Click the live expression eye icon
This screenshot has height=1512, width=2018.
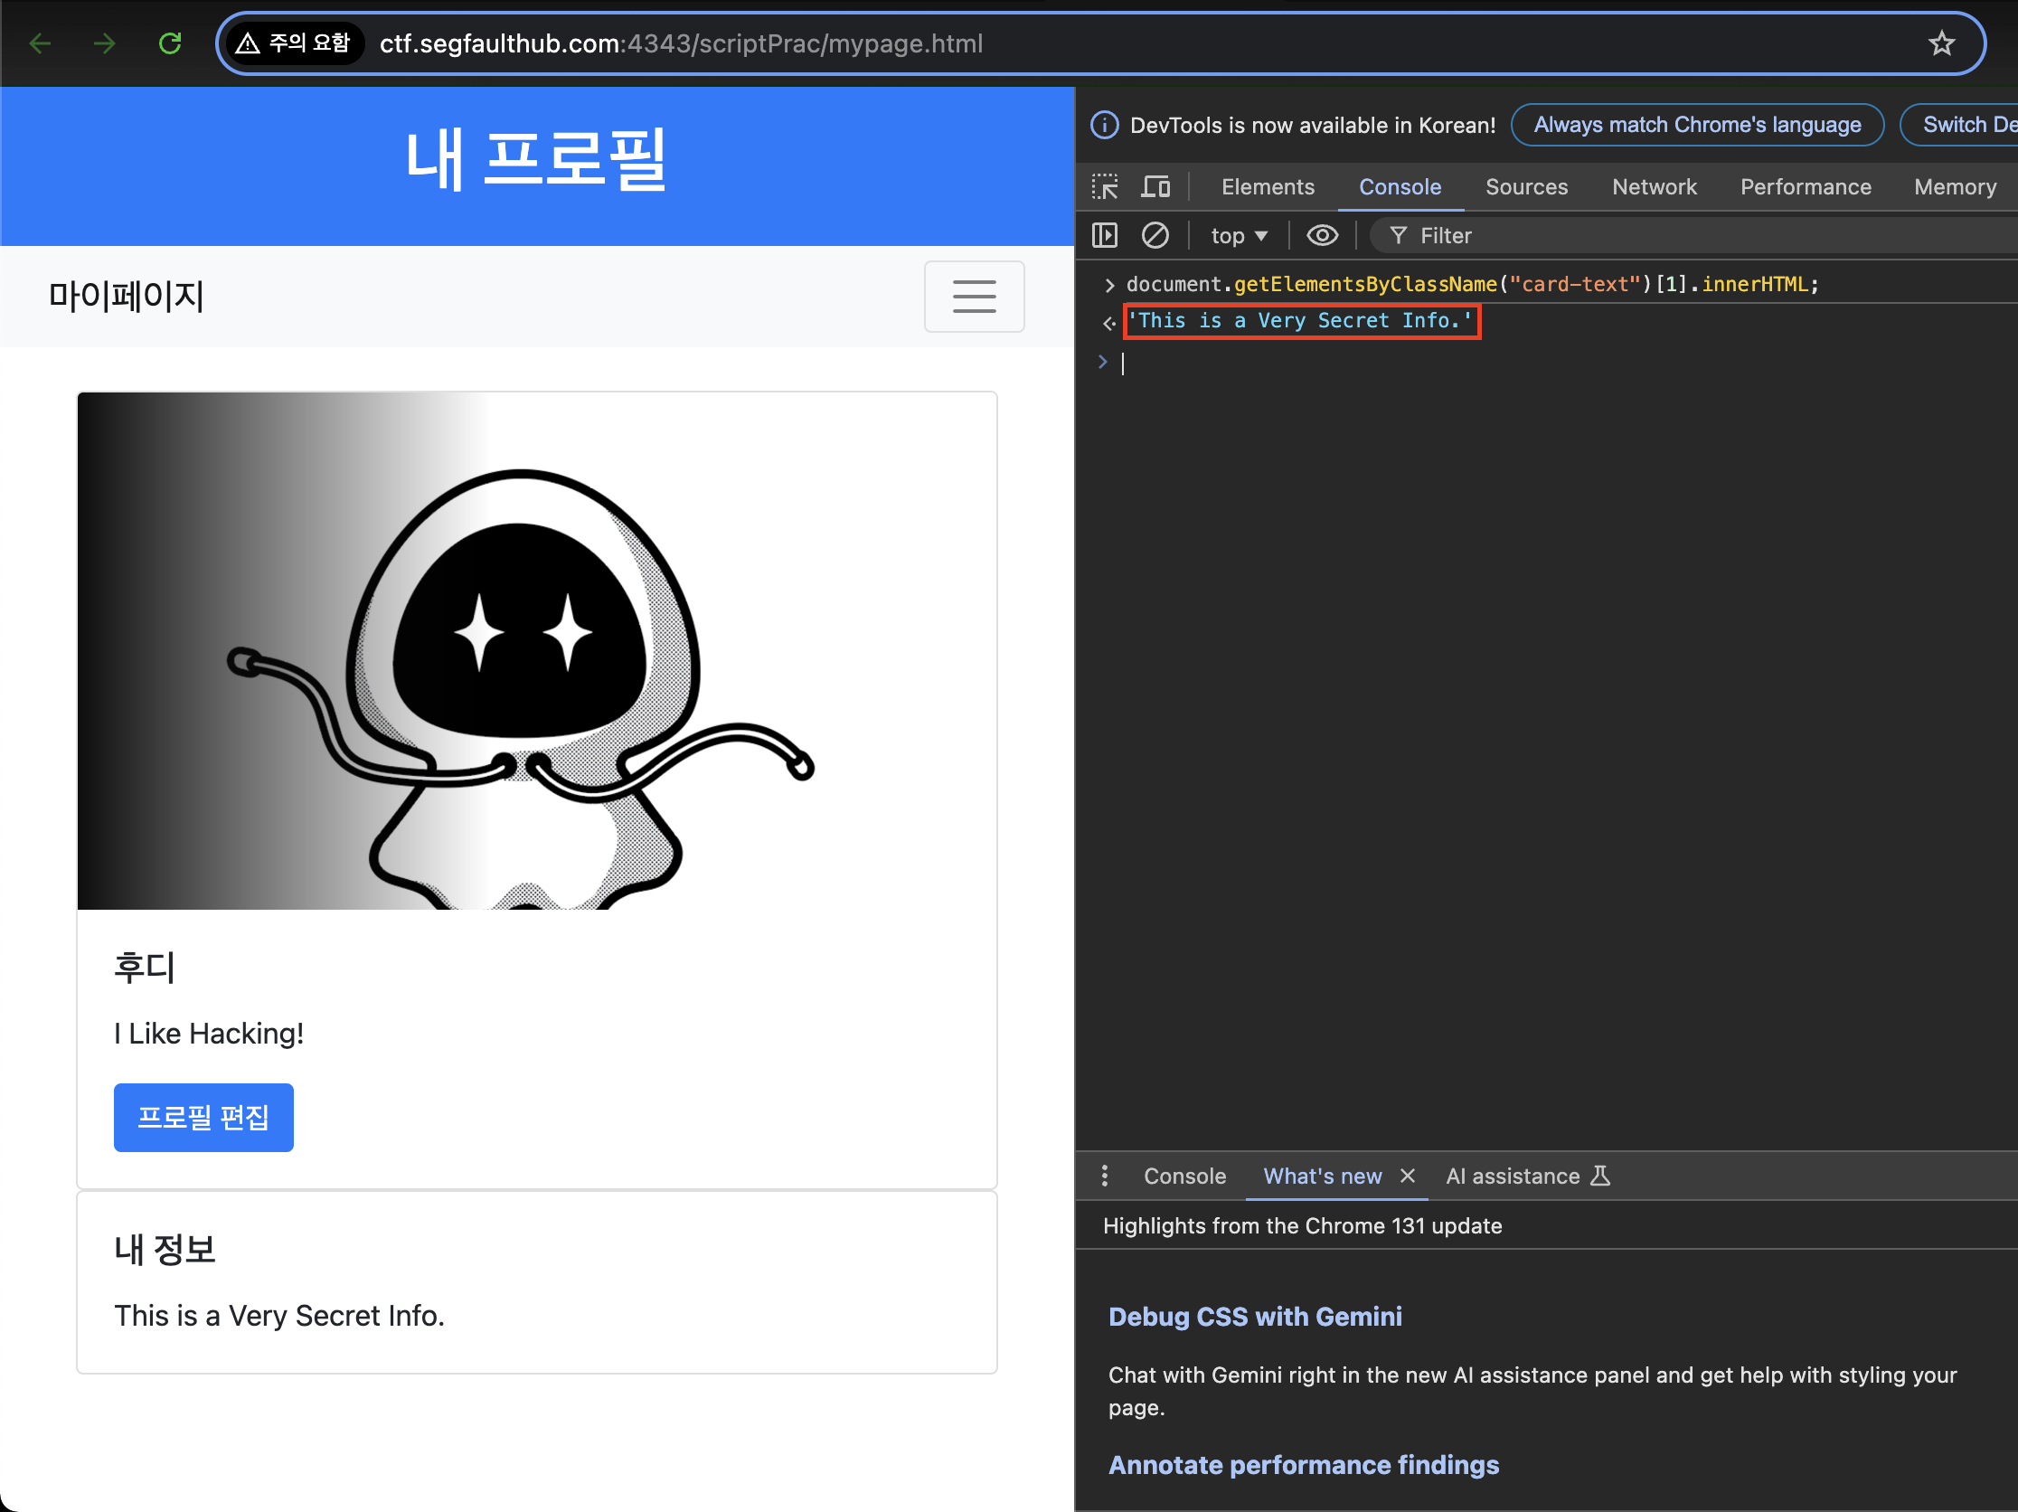pyautogui.click(x=1322, y=235)
